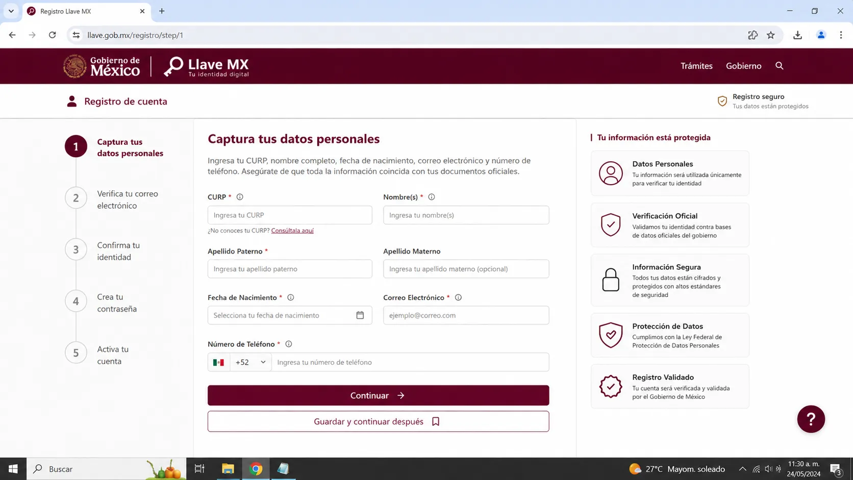Open a new browser tab
Screen dimensions: 853x480
[162, 11]
